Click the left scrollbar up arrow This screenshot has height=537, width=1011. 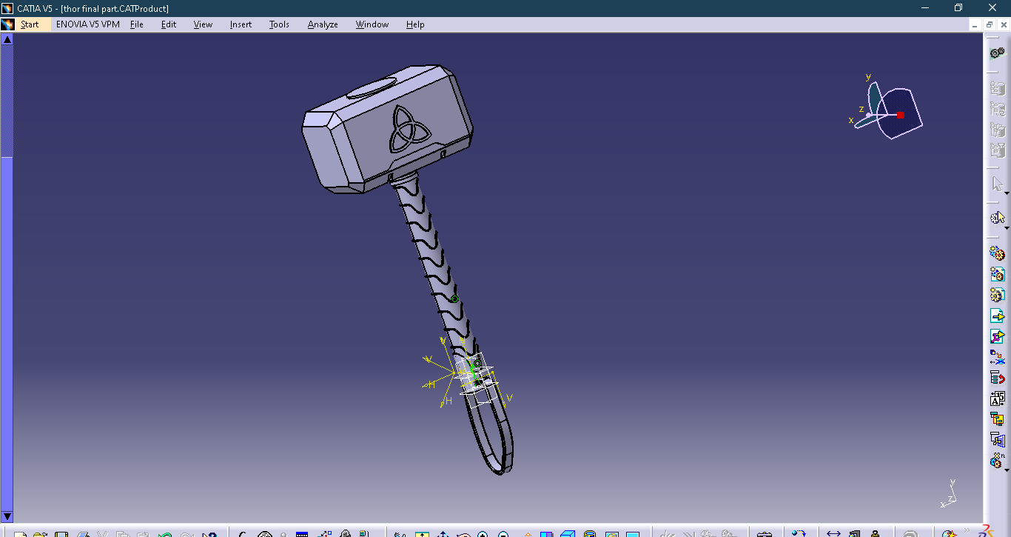click(x=7, y=39)
